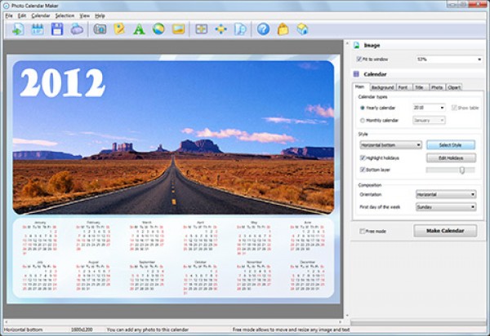Click the calendar icon in the toolbar

[x=38, y=29]
